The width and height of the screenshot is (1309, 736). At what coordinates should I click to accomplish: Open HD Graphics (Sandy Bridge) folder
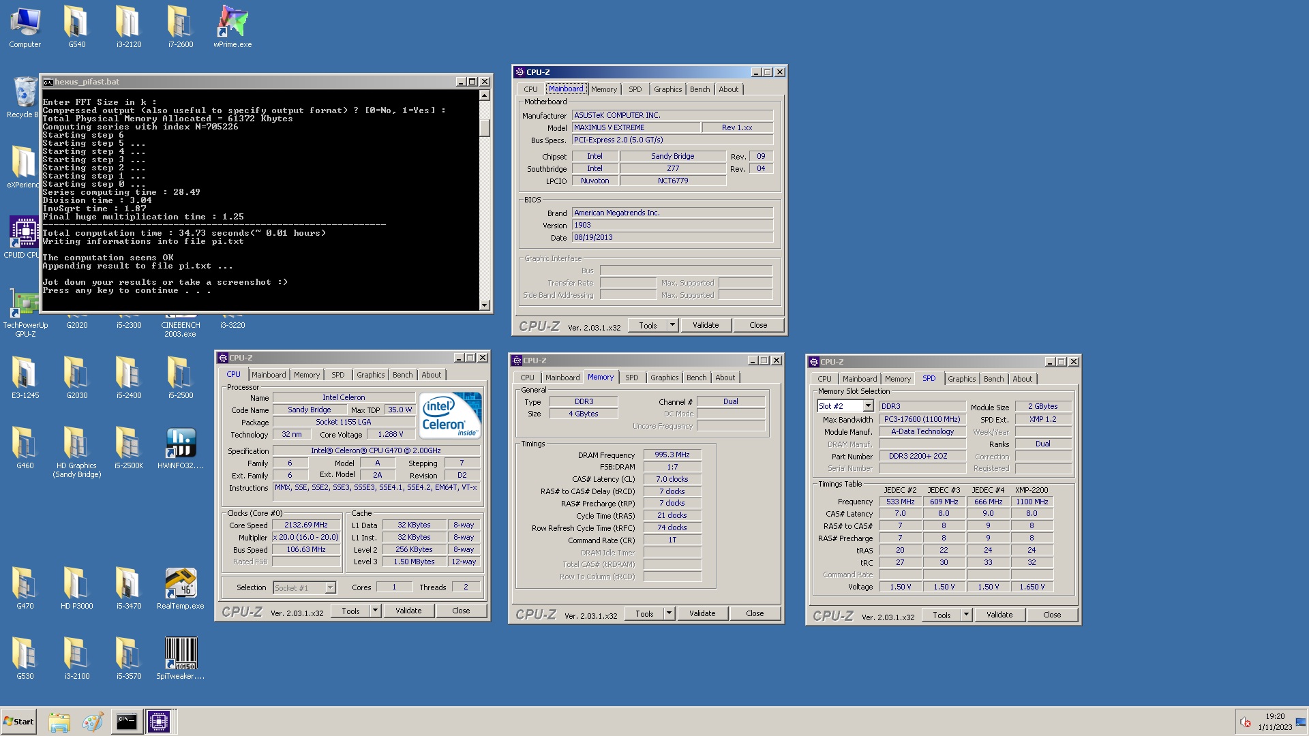click(x=76, y=452)
